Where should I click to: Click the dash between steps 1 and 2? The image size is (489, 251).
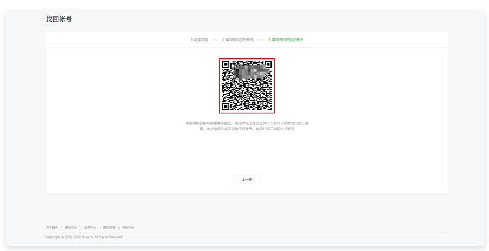click(x=215, y=39)
